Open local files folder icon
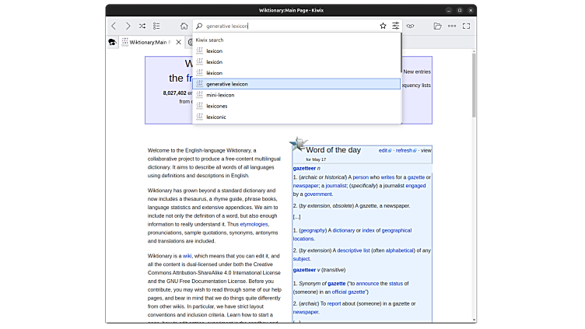This screenshot has width=585, height=329. pos(437,26)
